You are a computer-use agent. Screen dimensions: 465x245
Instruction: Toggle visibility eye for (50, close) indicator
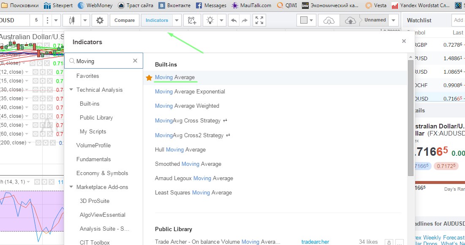click(36, 125)
